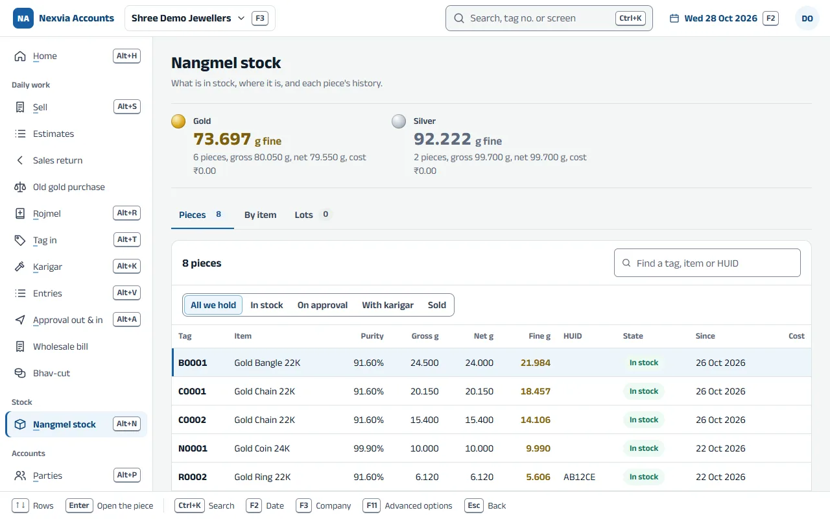The width and height of the screenshot is (830, 519).
Task: Click the Approval out & in send icon
Action: (20, 320)
